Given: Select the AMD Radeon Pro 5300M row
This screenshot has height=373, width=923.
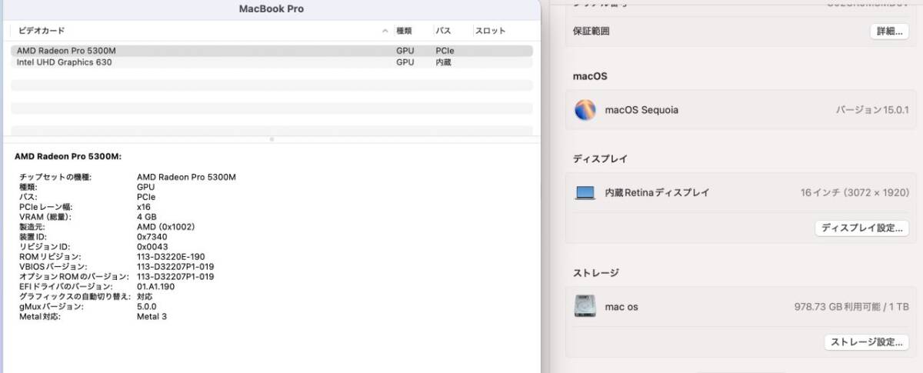Looking at the screenshot, I should [272, 51].
